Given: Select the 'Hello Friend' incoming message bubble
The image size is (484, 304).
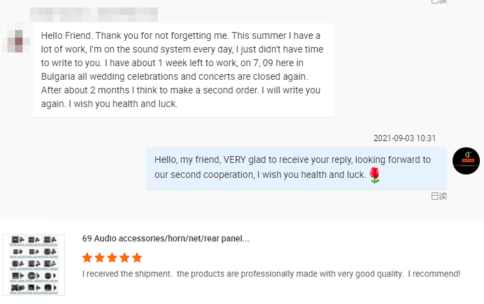Looking at the screenshot, I should [x=183, y=70].
